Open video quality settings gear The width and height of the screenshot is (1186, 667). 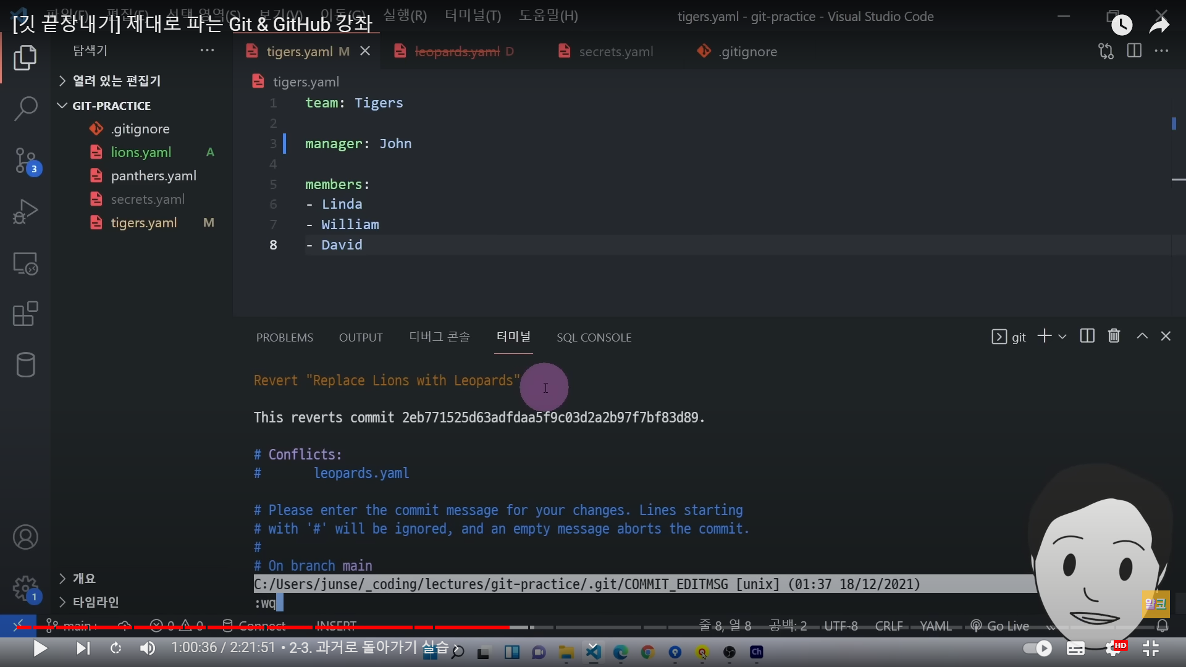1116,648
